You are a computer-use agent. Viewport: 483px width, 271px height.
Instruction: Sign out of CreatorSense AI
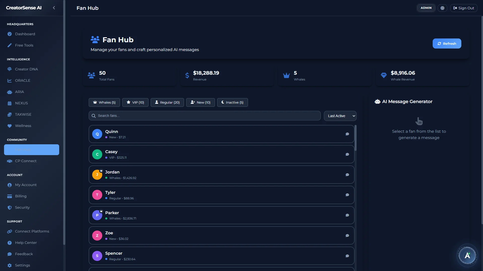(x=464, y=8)
